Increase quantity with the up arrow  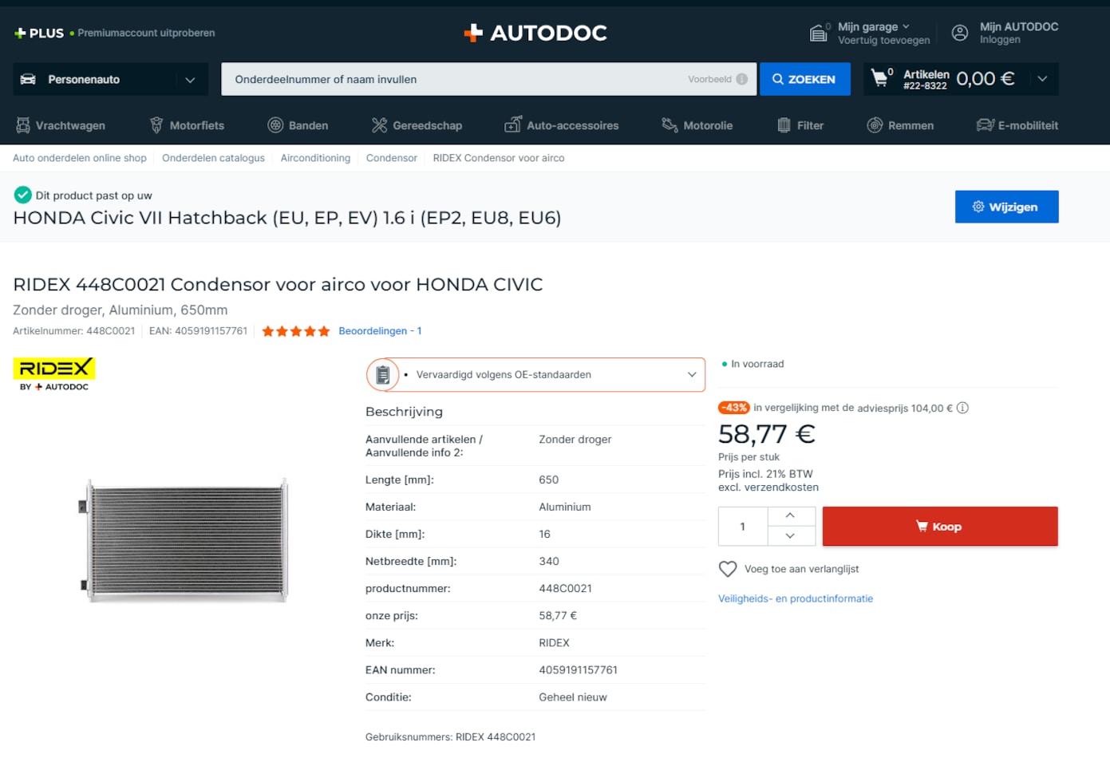click(x=790, y=515)
